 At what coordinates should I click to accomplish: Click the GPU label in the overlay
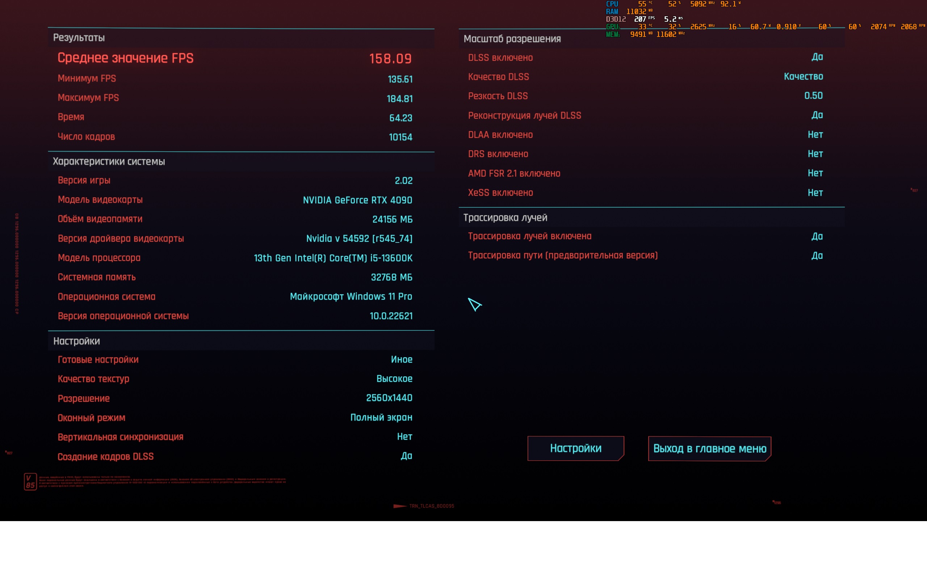[612, 27]
